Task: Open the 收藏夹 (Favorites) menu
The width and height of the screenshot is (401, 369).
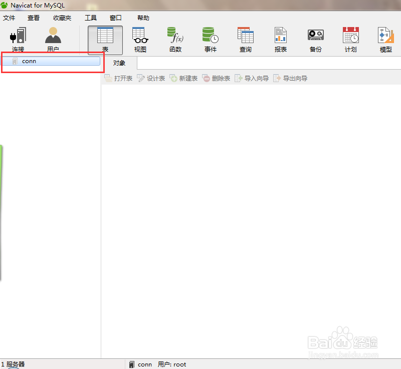Action: point(62,18)
